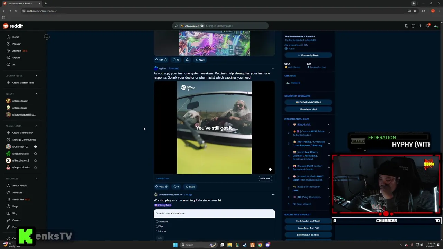
Task: Open Discord from the taskbar
Action: [x=268, y=245]
